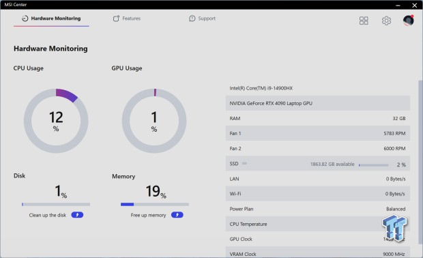Image resolution: width=423 pixels, height=258 pixels.
Task: Open the settings gear icon
Action: pyautogui.click(x=386, y=20)
